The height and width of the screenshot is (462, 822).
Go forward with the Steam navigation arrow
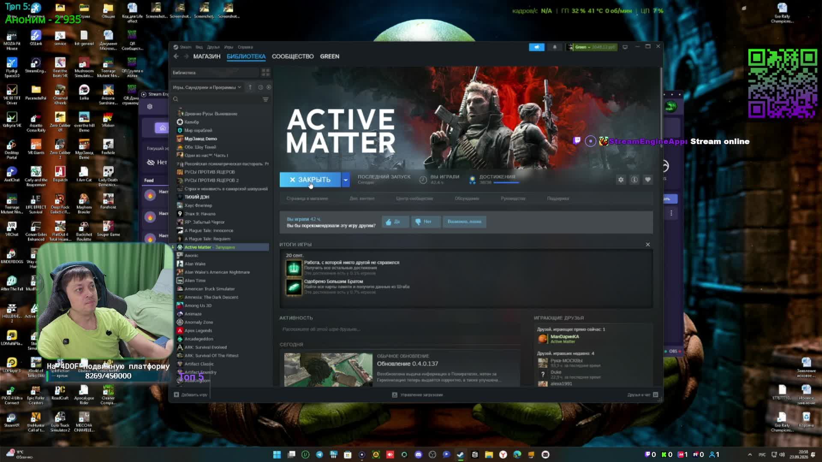coord(186,56)
